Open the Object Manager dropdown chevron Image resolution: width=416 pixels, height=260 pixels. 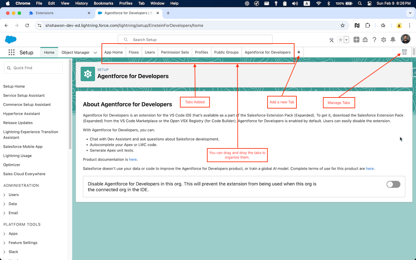pyautogui.click(x=95, y=52)
